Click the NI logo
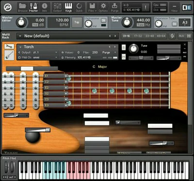194x181 pixels. pos(187,7)
